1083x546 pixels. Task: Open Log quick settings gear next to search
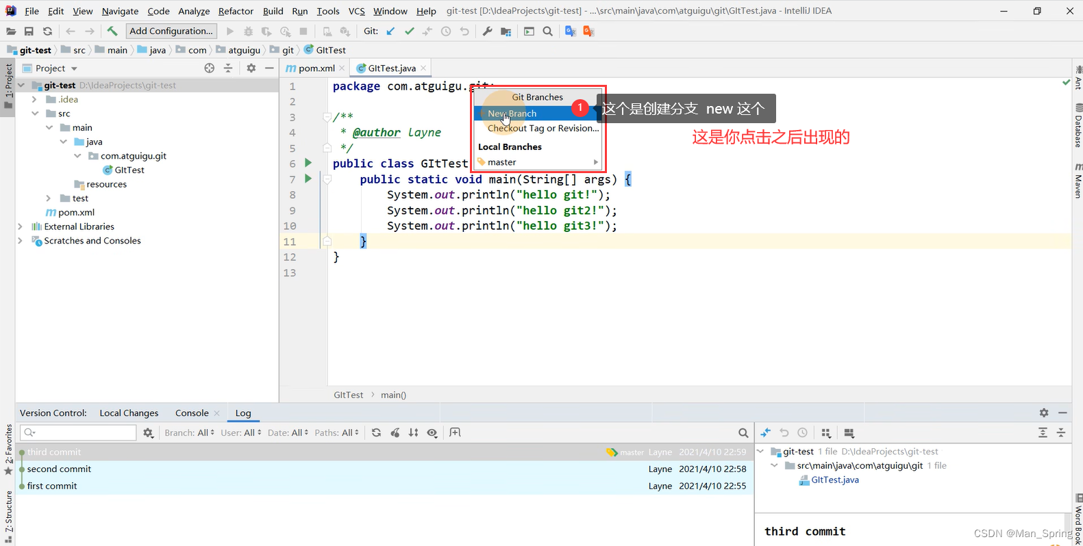tap(148, 432)
